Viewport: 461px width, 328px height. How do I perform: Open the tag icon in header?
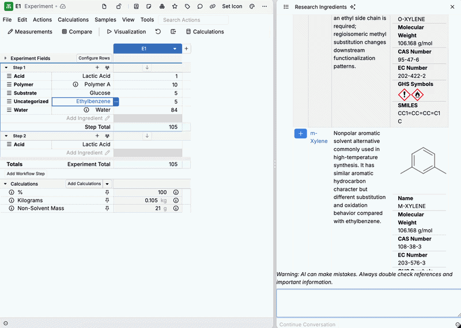[187, 6]
